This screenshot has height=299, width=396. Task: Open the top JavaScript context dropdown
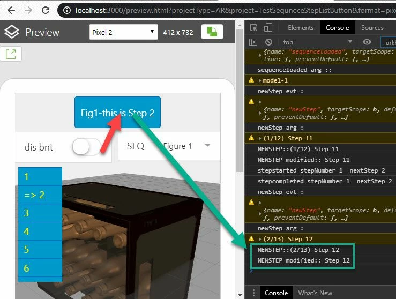coord(317,42)
